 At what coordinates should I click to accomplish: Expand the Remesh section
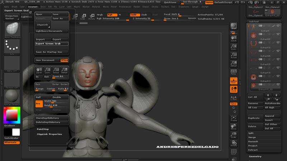(x=253, y=141)
